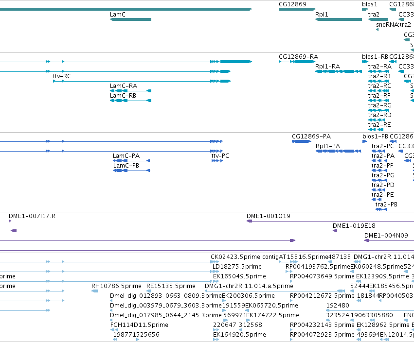Select the DME1-019E18 clone label

pyautogui.click(x=354, y=226)
